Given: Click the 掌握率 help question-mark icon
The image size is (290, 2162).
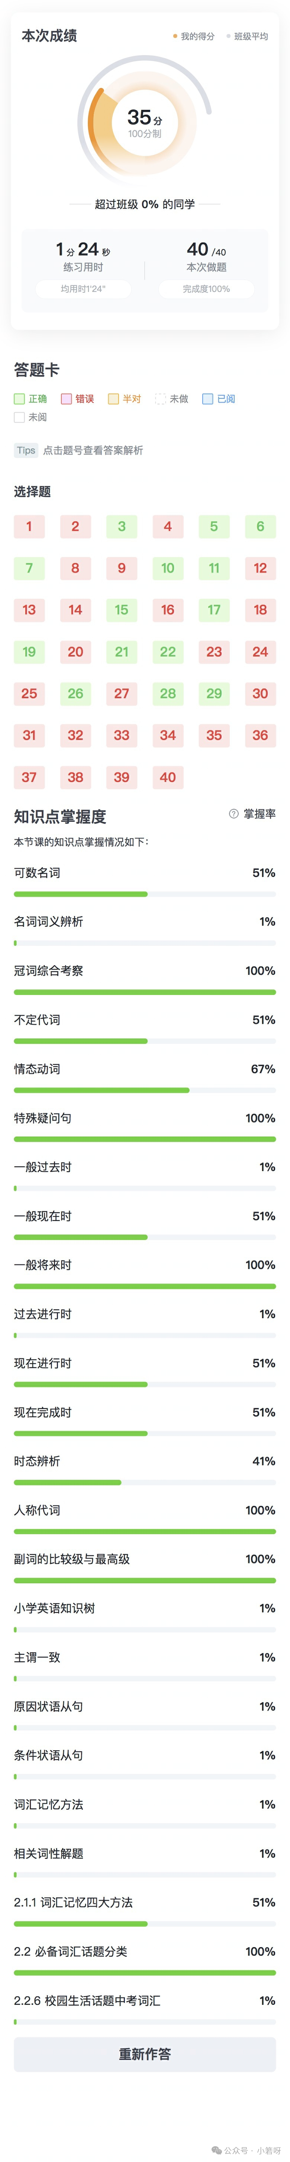Looking at the screenshot, I should click(234, 813).
